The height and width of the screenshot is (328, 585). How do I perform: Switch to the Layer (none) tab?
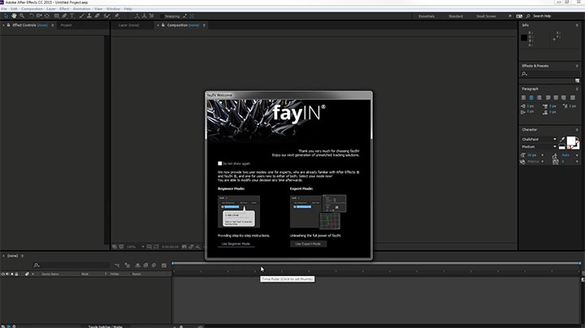tap(128, 25)
